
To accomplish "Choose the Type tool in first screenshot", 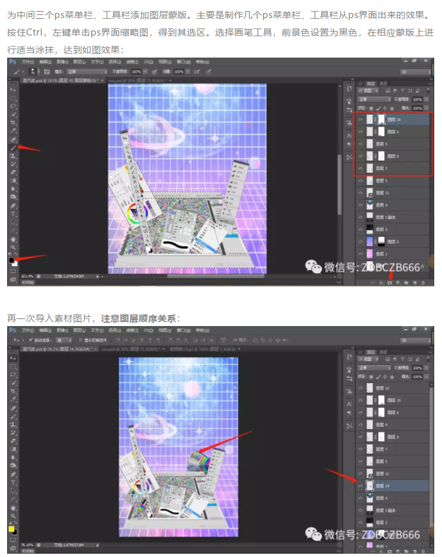I will (13, 214).
